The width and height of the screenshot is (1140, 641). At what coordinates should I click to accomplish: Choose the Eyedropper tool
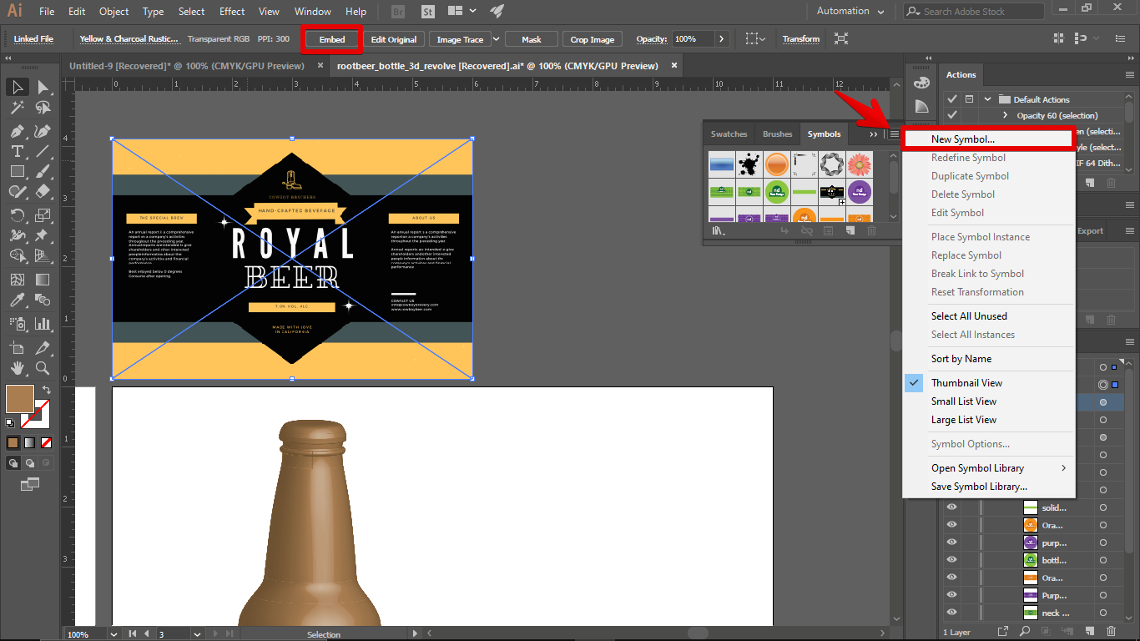coord(17,300)
